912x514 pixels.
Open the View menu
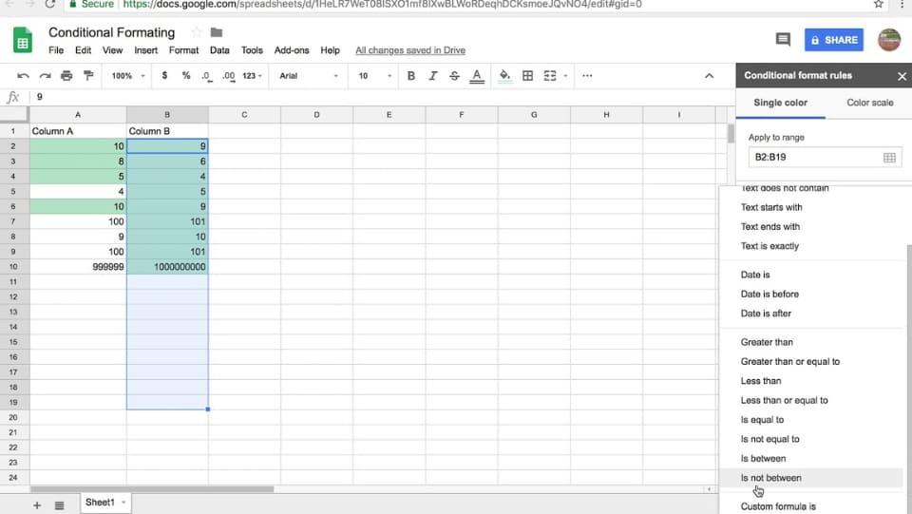coord(112,50)
